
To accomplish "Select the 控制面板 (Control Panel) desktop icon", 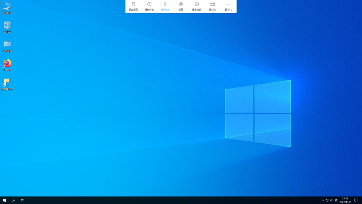I will (7, 46).
